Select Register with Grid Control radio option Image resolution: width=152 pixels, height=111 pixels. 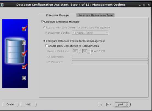tap(44, 28)
